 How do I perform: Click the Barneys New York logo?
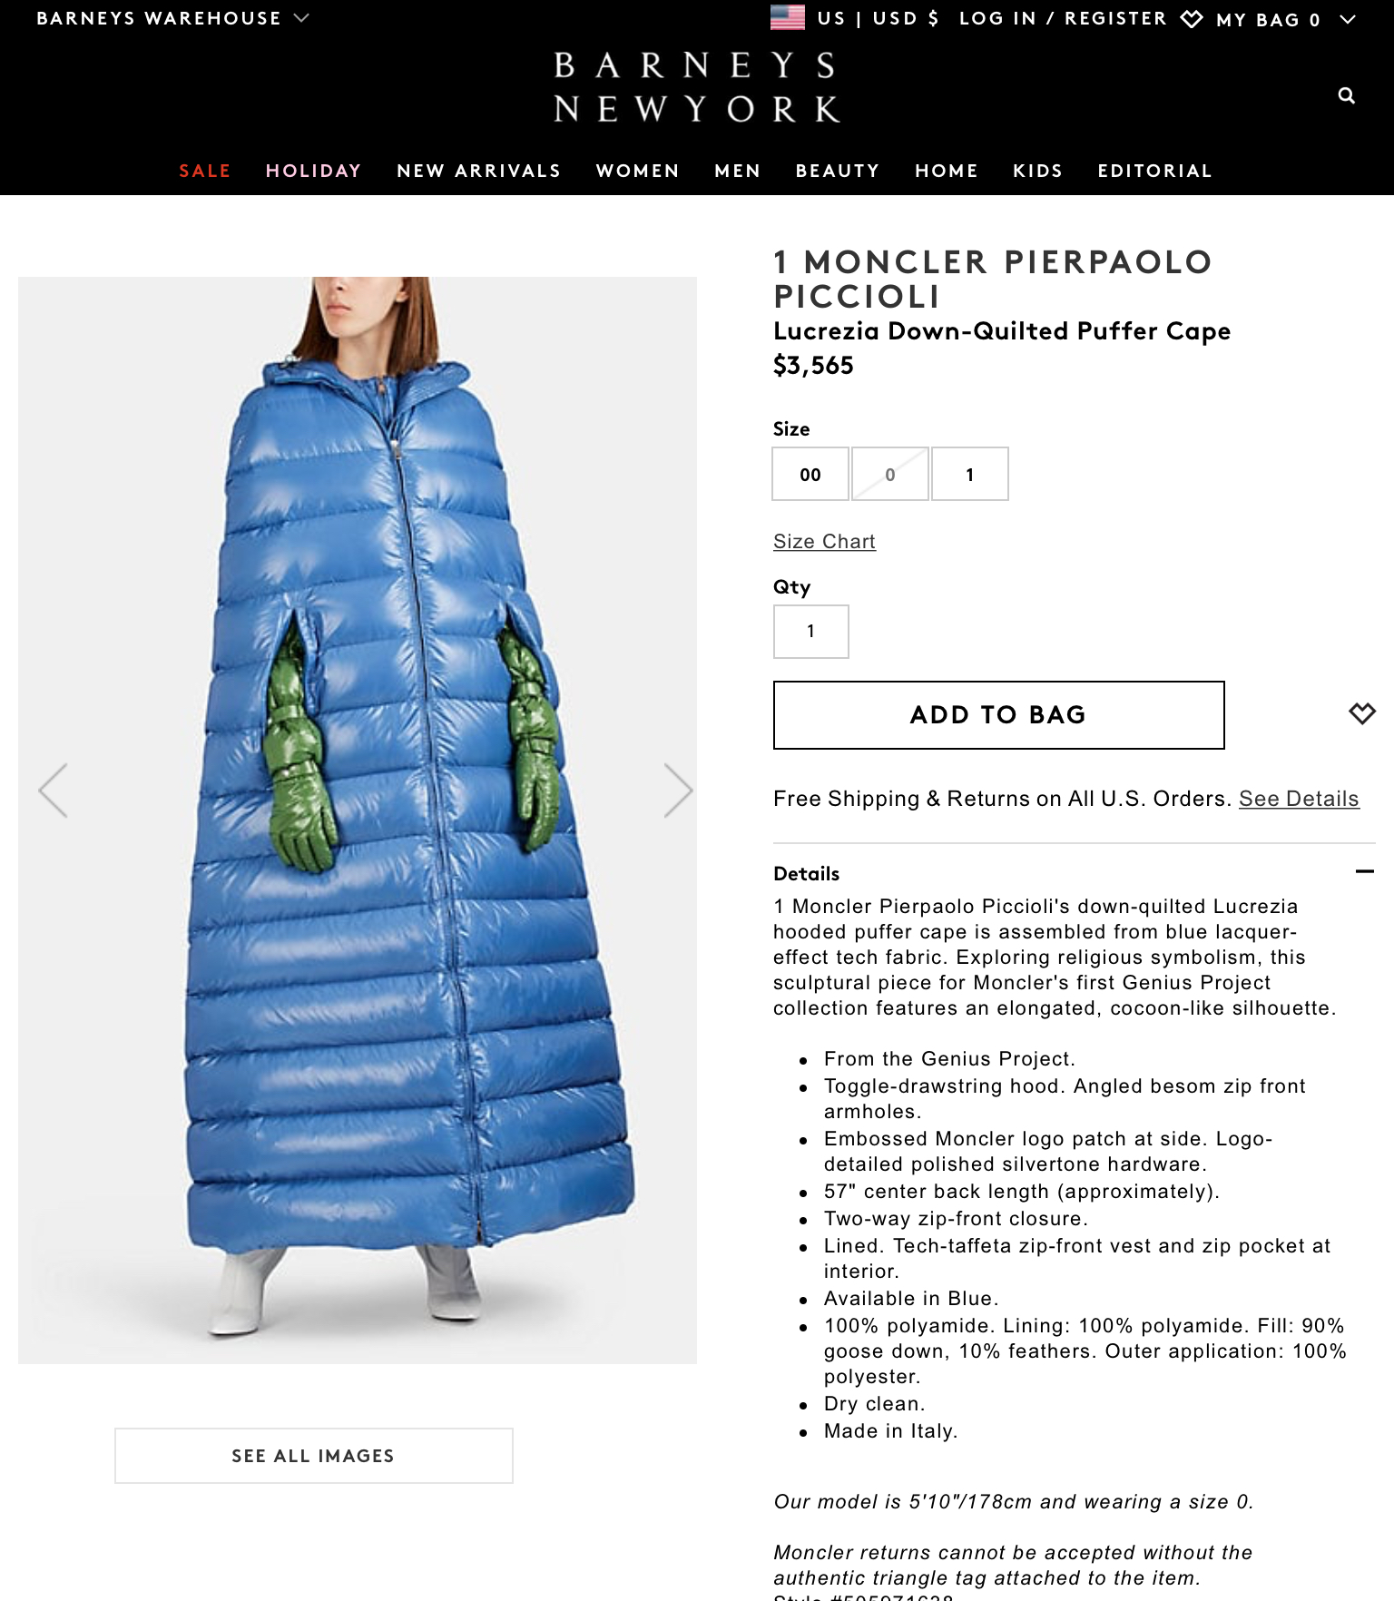pyautogui.click(x=697, y=87)
